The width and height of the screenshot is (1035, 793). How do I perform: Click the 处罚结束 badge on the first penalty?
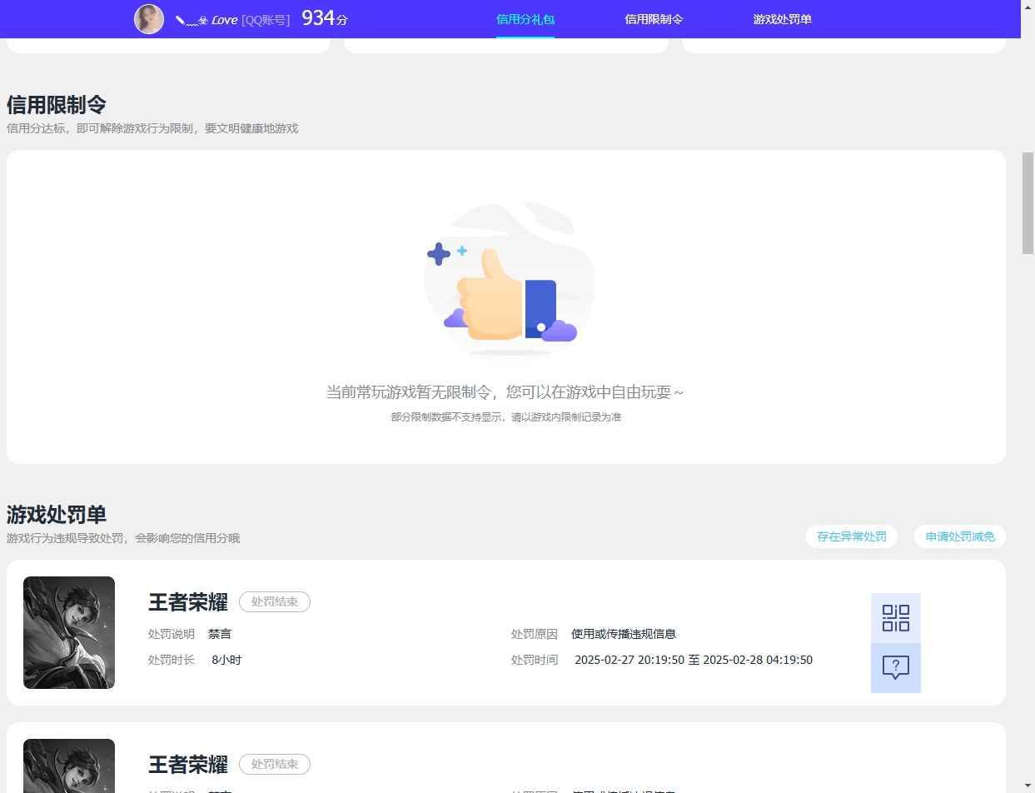click(x=274, y=601)
